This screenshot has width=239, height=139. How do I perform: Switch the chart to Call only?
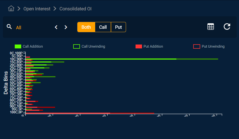tap(103, 27)
